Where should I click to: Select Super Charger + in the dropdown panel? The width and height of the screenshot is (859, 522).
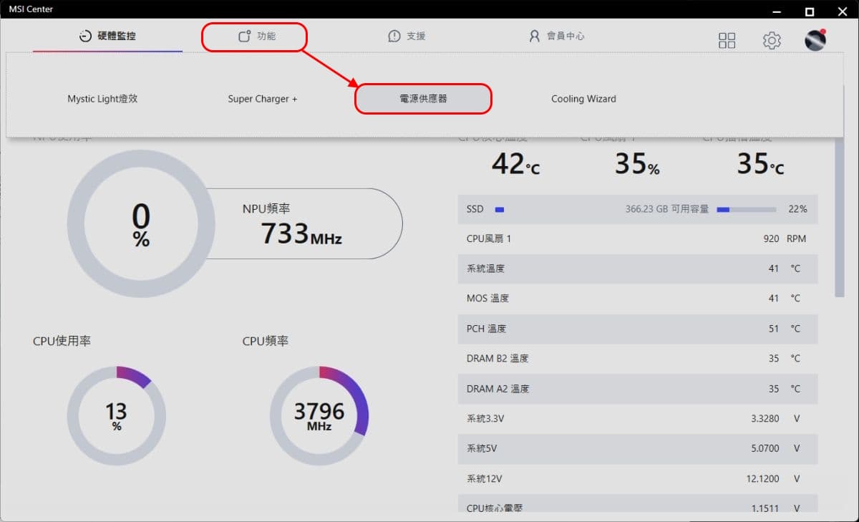pyautogui.click(x=263, y=99)
